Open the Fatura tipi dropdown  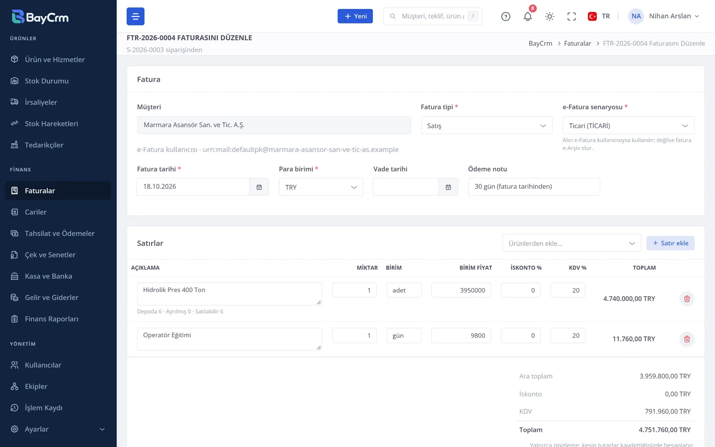click(487, 125)
